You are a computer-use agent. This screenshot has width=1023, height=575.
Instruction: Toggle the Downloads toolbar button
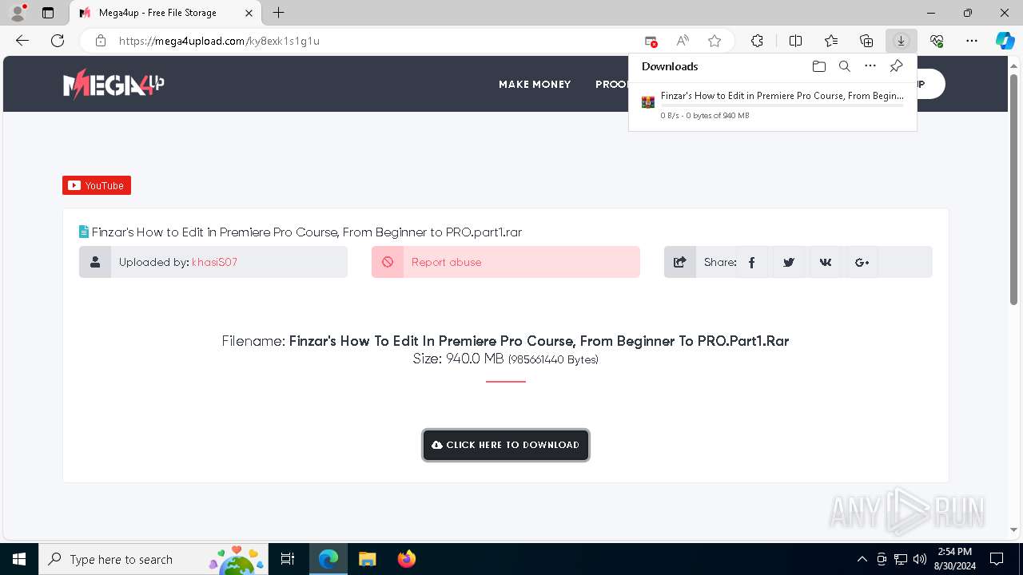(902, 41)
